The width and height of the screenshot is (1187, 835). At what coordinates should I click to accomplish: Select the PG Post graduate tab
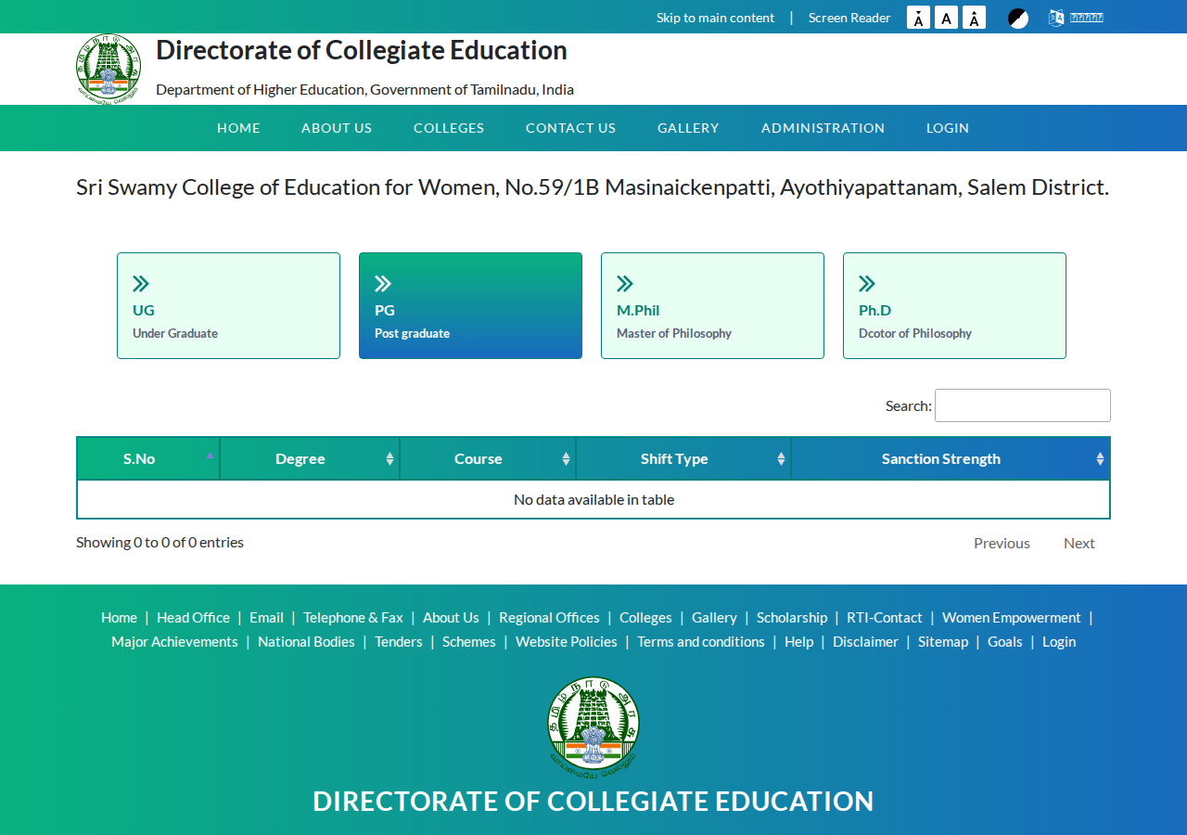[x=470, y=305]
